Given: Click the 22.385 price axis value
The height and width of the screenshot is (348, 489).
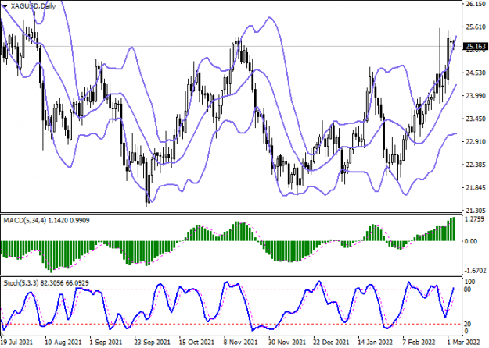Looking at the screenshot, I should point(475,165).
